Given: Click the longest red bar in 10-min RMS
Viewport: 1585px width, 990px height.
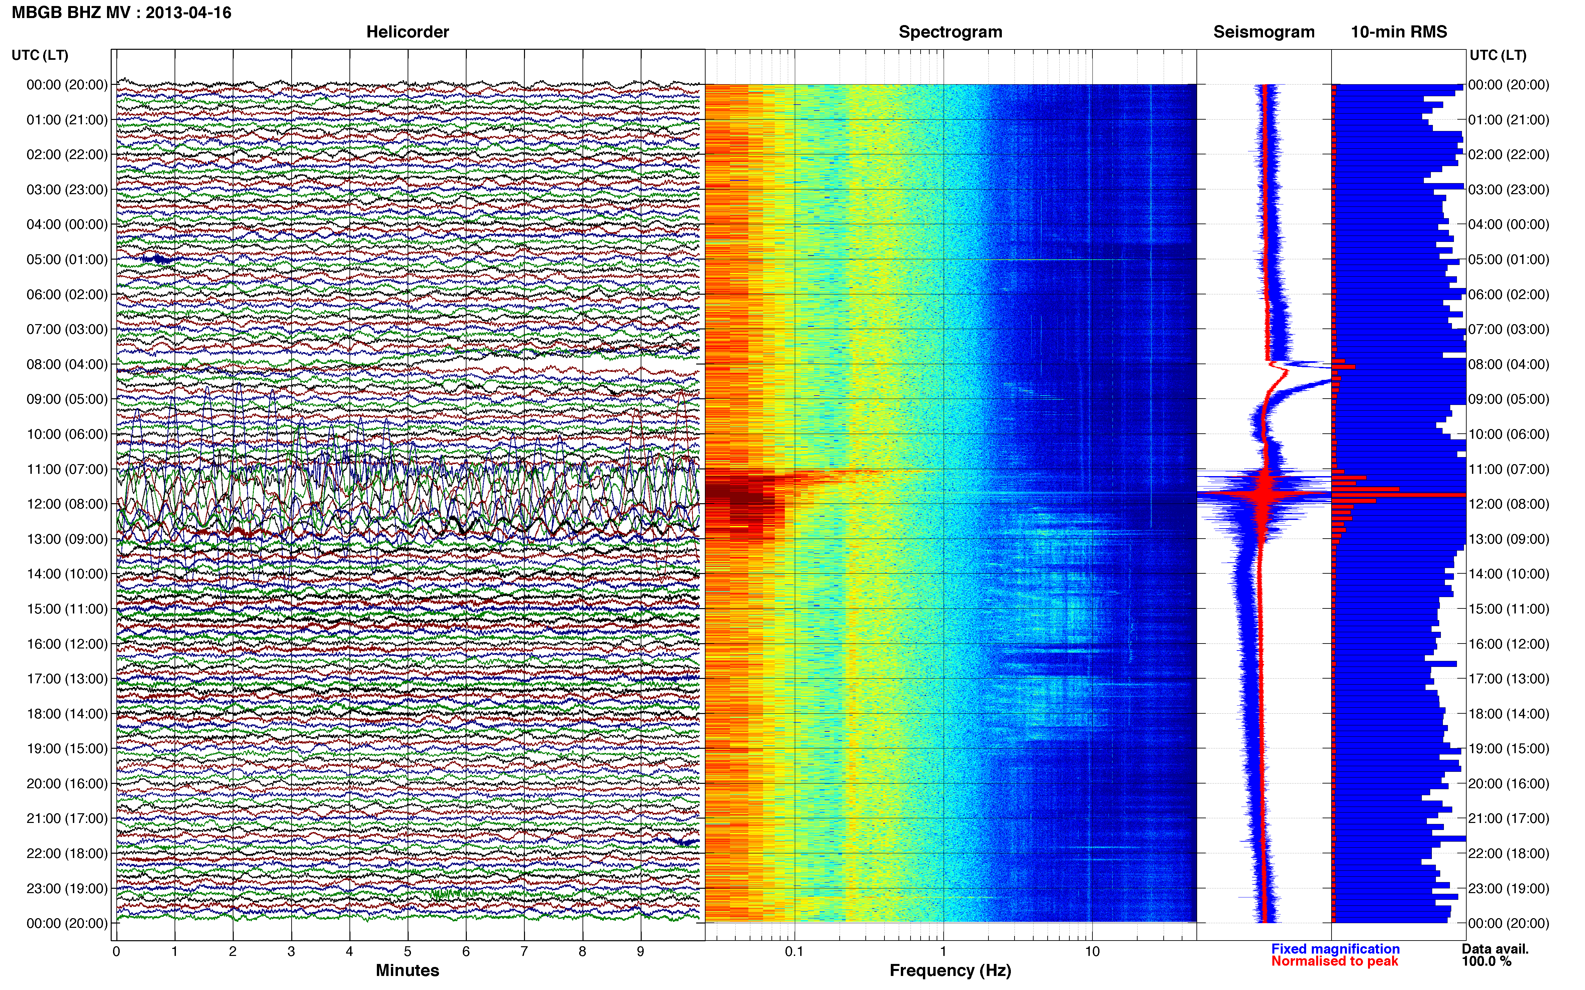Looking at the screenshot, I should point(1399,495).
